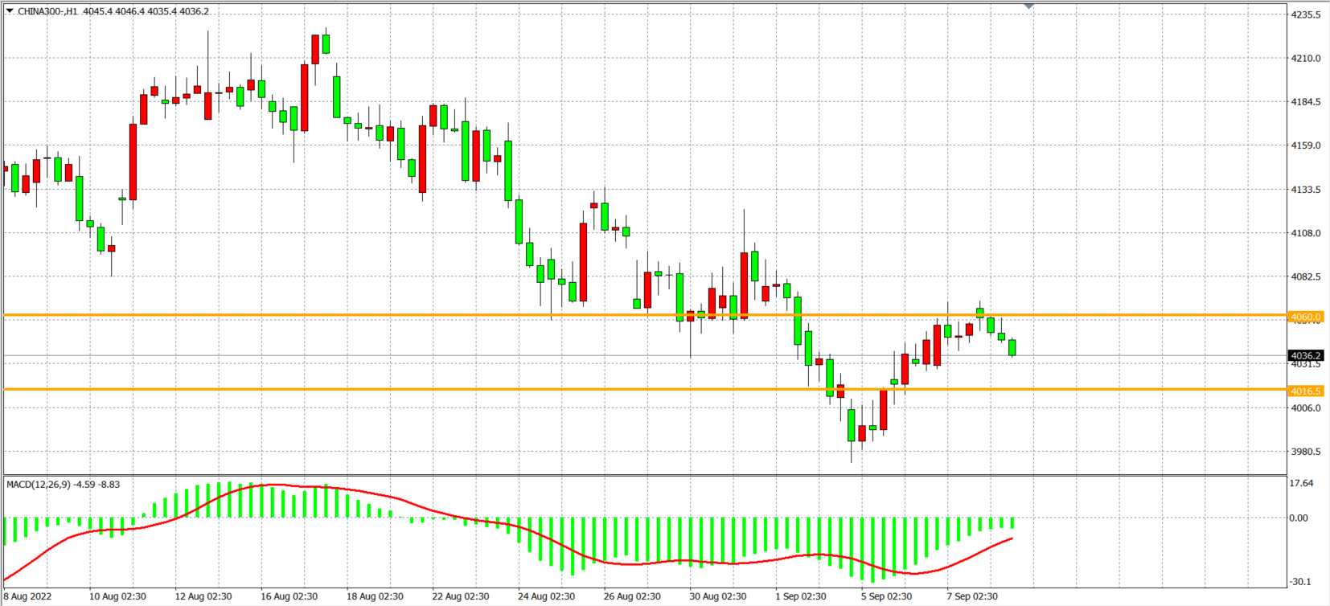1330x606 pixels.
Task: Click the 7 Sep 02:30 date label
Action: pos(971,596)
